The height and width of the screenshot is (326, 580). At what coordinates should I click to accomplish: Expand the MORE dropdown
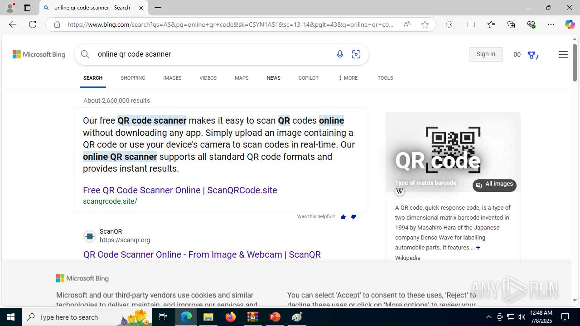348,78
